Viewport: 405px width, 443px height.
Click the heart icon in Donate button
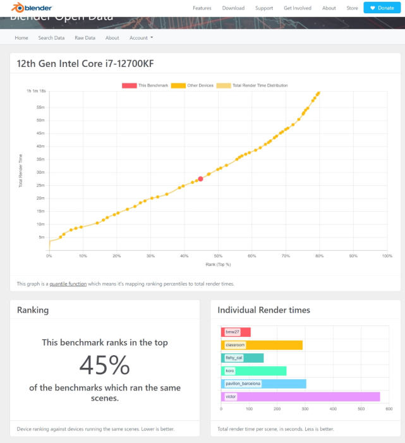(373, 8)
